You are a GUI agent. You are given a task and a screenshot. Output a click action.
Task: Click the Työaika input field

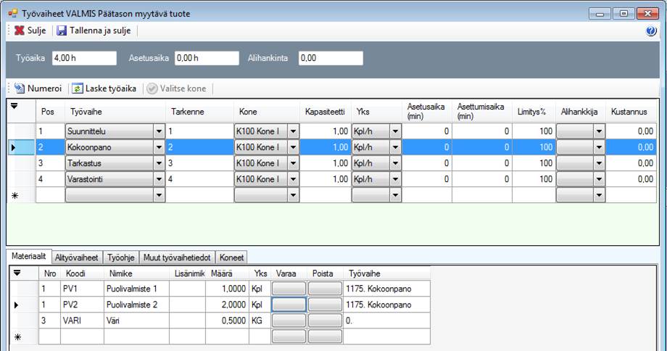point(84,58)
